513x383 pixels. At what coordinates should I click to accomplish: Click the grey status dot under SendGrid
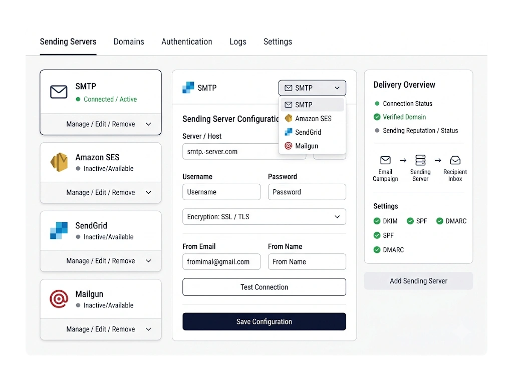(x=78, y=237)
